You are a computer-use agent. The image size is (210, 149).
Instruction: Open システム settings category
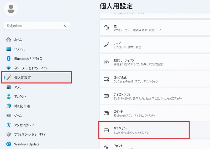(x=37, y=49)
